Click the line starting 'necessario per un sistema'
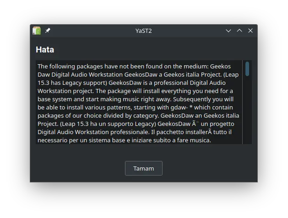288x218 pixels. click(125, 140)
